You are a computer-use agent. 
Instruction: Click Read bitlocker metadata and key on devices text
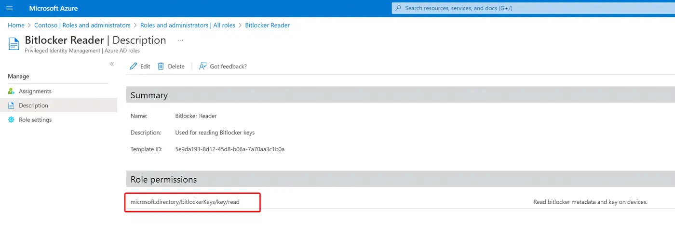[x=590, y=202]
